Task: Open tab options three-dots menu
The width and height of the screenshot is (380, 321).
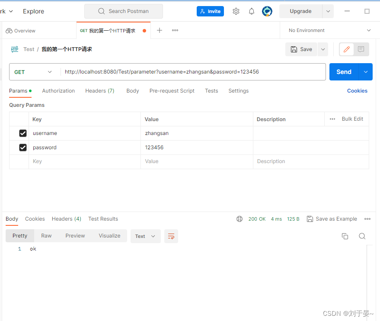Action: pos(175,30)
